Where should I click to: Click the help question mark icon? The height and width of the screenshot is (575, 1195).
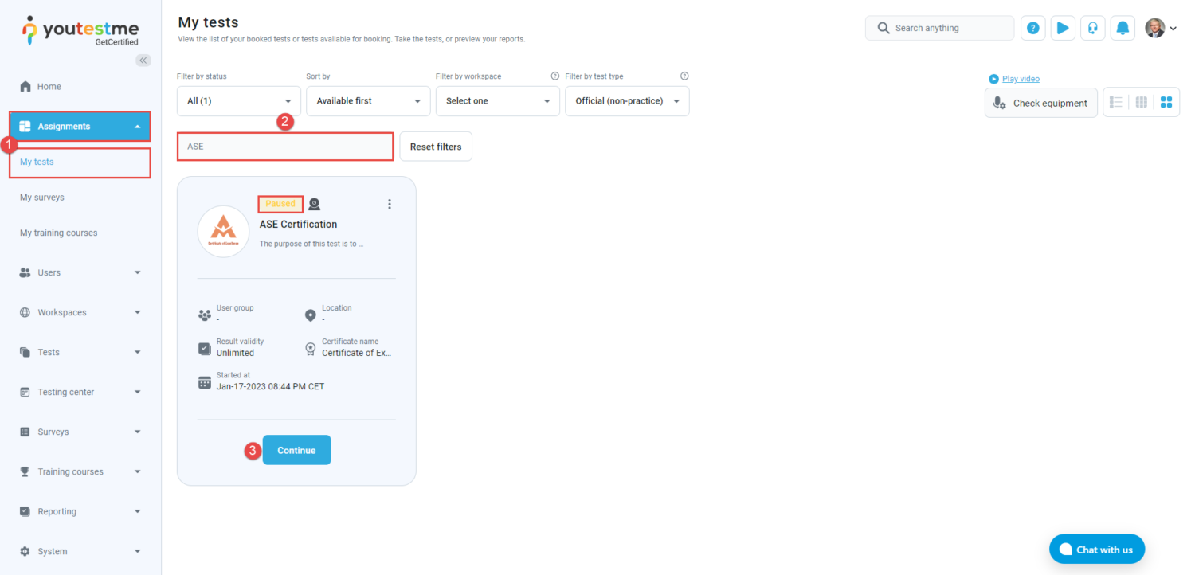tap(1032, 28)
